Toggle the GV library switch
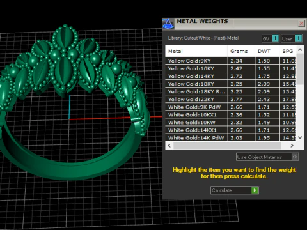Screen dimensions: 307x230 [271, 38]
